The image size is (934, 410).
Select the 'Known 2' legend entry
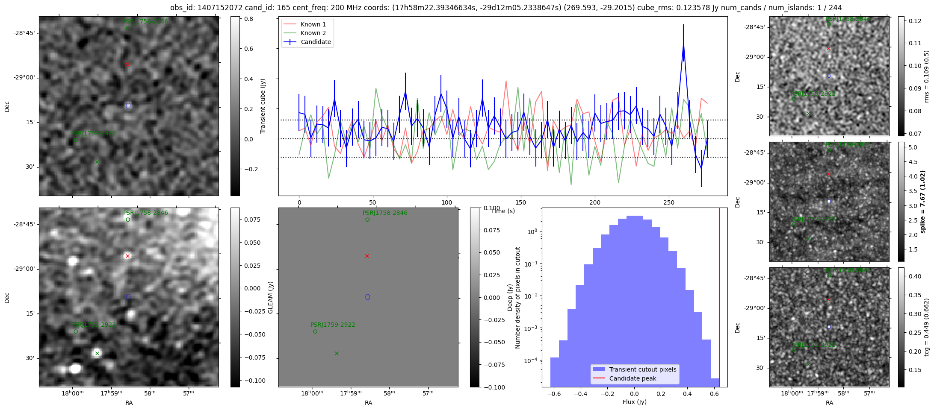(x=313, y=33)
